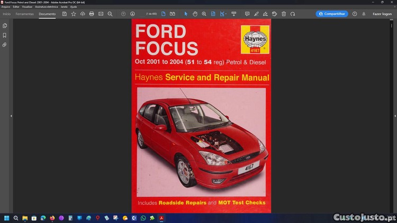Show the Attachments paperclip panel
The image size is (397, 223).
(5, 44)
